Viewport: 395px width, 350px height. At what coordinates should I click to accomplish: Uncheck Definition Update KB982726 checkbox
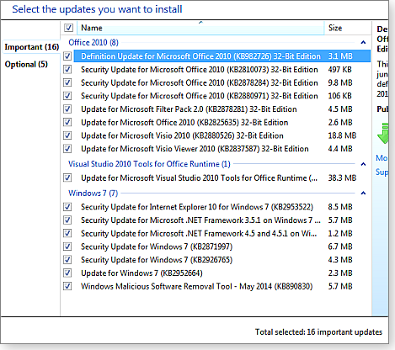pos(67,56)
